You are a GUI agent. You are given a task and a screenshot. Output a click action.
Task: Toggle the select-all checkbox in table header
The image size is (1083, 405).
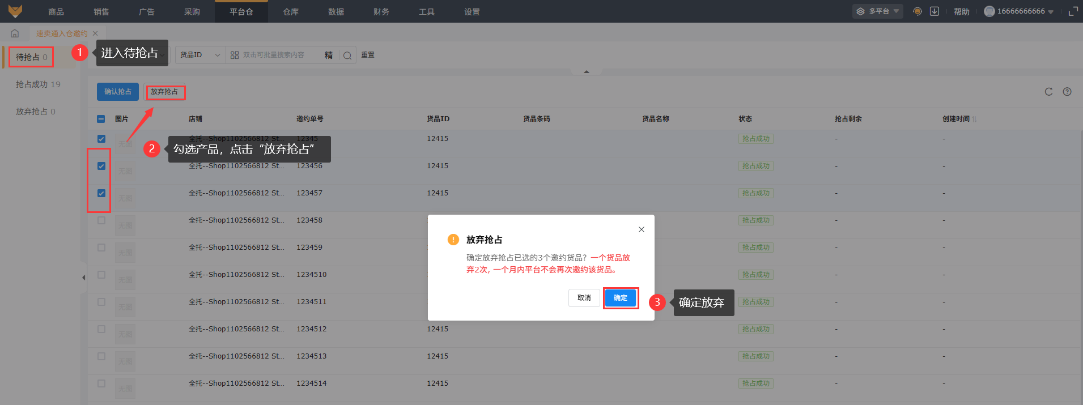click(101, 119)
